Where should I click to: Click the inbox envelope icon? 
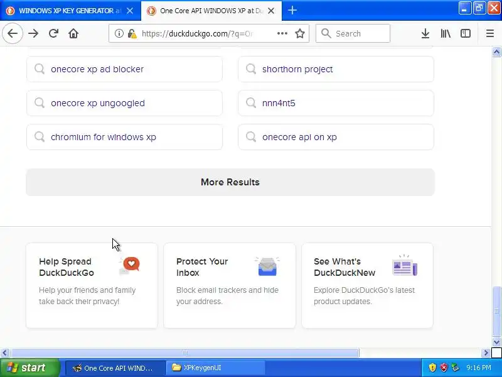267,266
